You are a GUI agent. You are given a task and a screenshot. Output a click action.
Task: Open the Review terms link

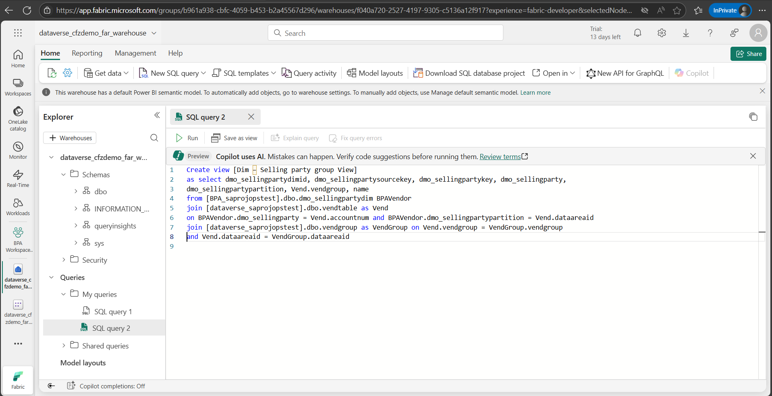point(500,157)
